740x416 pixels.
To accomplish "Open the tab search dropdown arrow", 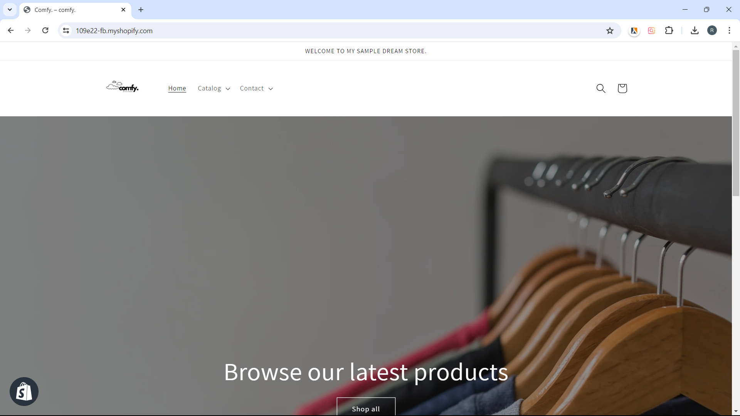I will [x=10, y=10].
